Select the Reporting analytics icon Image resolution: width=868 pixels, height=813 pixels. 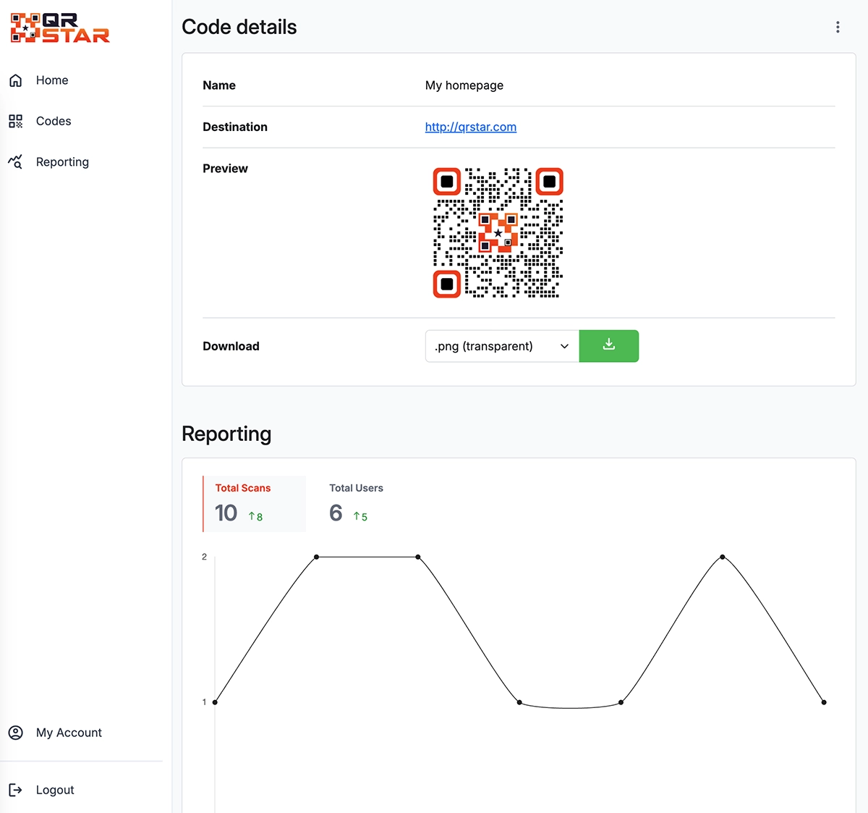tap(15, 161)
